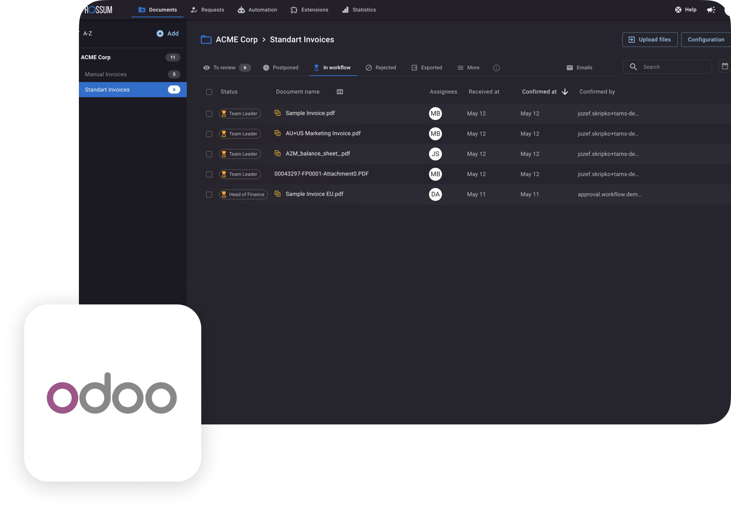View Statistics via the bar chart icon

click(345, 10)
